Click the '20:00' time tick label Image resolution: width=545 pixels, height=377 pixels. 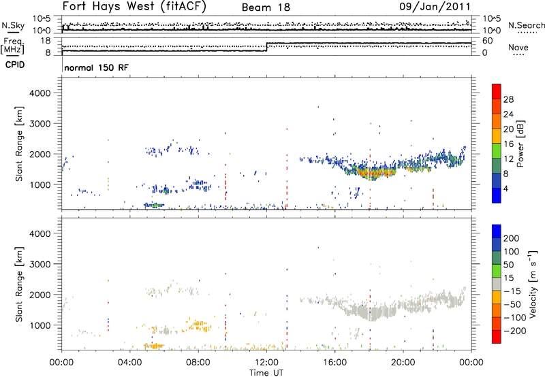(x=403, y=363)
